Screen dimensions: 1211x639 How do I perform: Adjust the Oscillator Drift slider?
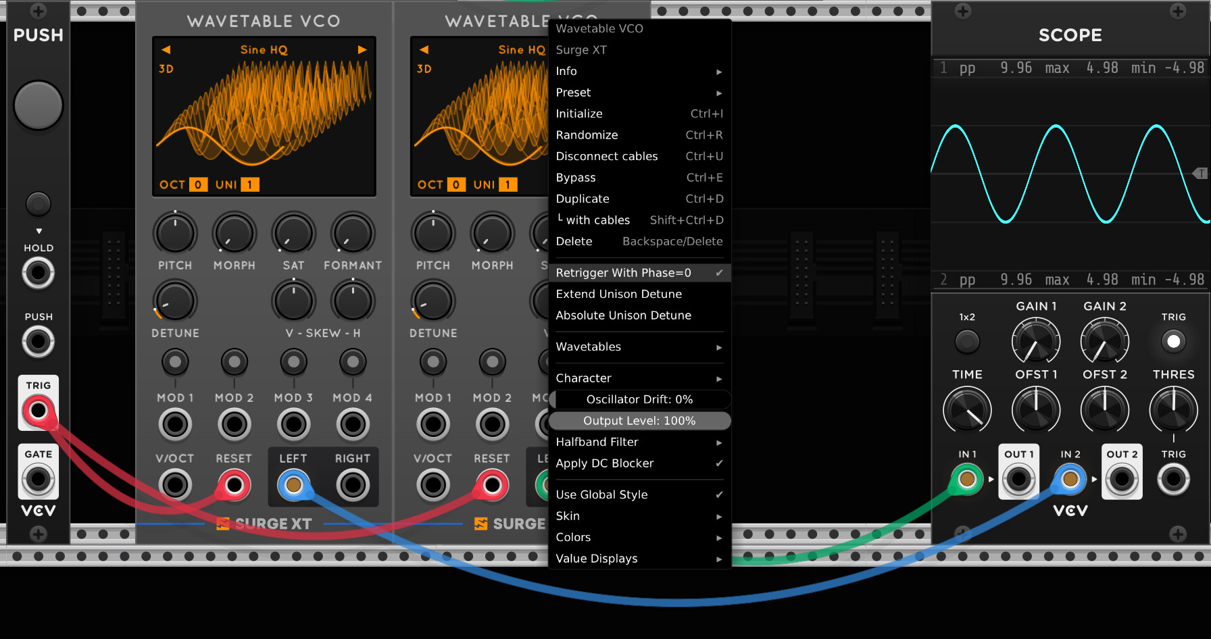[x=639, y=399]
